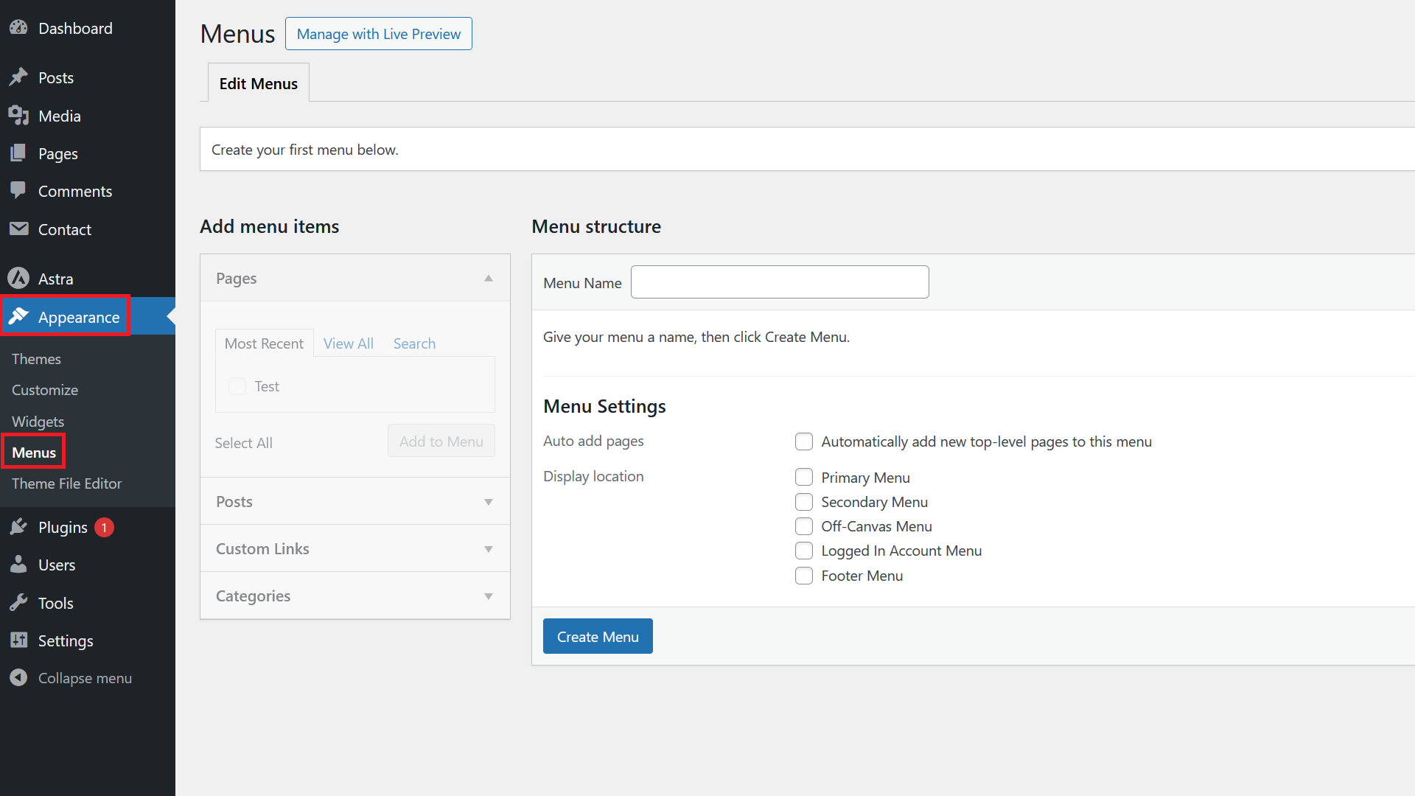Click the Collapse menu label
This screenshot has width=1415, height=796.
(x=85, y=678)
